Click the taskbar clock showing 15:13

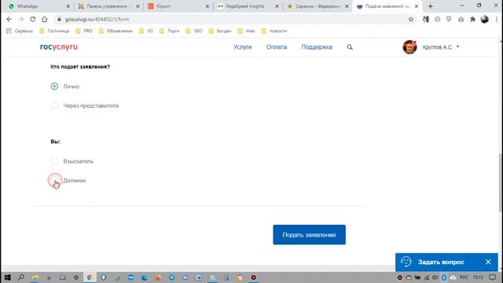pos(478,277)
